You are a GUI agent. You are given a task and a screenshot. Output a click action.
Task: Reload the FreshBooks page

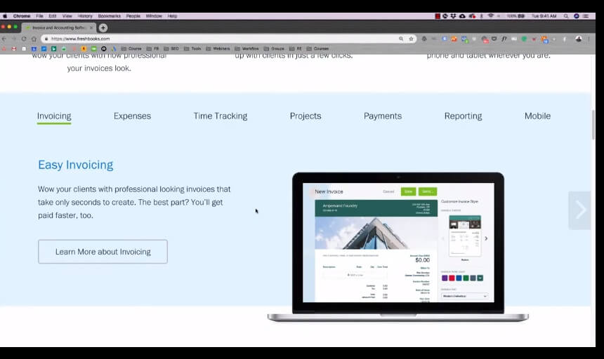(x=24, y=39)
